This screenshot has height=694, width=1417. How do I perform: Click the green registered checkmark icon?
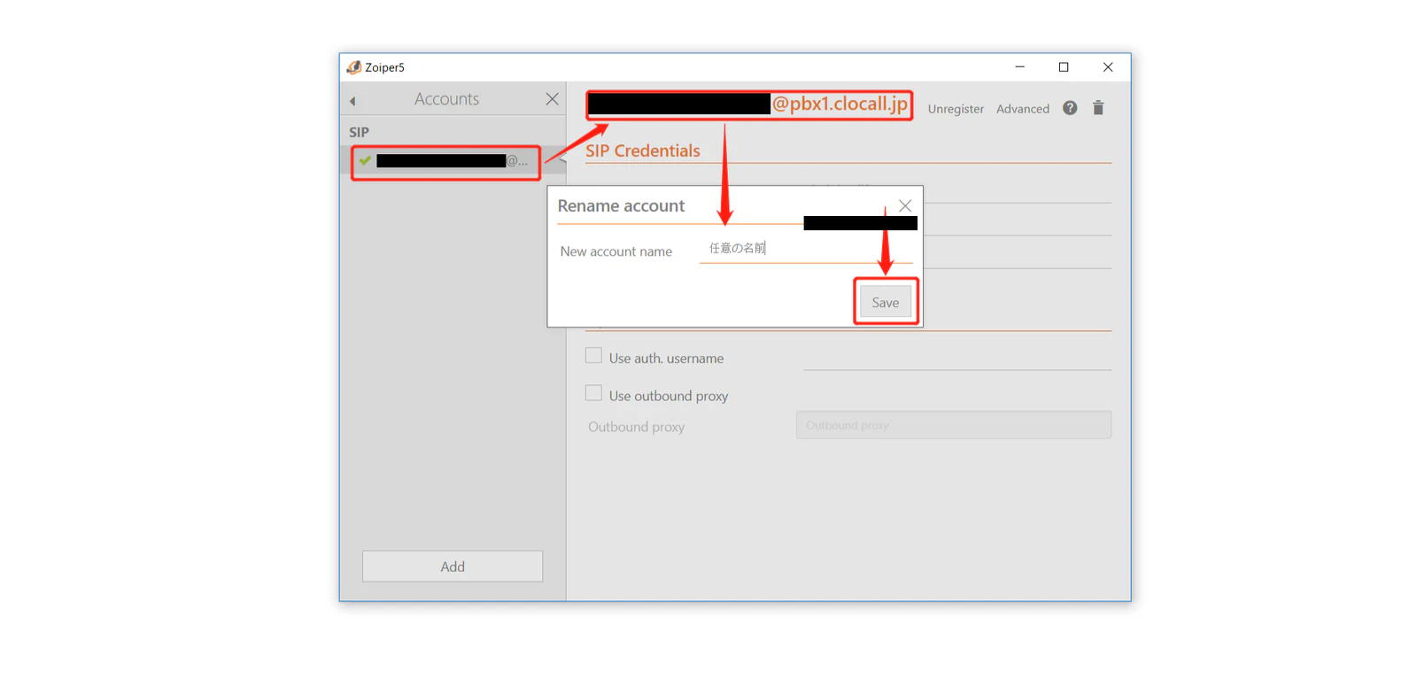[365, 160]
